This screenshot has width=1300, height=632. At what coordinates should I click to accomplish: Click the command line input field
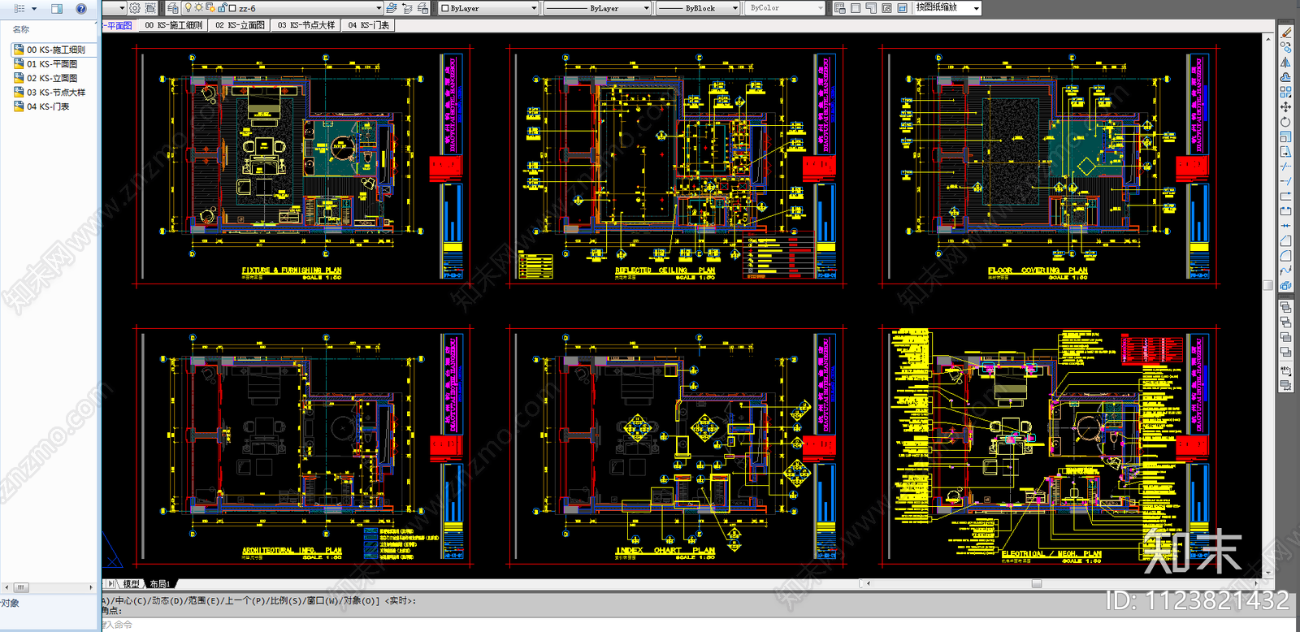pyautogui.click(x=699, y=625)
